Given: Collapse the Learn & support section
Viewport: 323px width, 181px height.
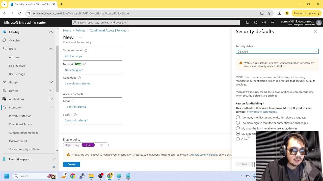Looking at the screenshot, I should [x=55, y=159].
